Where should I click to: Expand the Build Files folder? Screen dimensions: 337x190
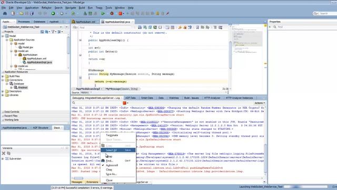3,76
